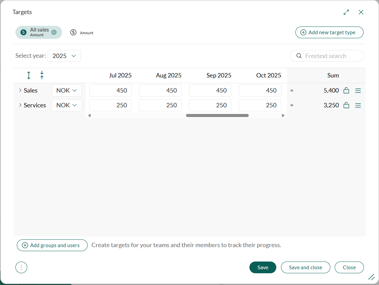Image resolution: width=379 pixels, height=285 pixels.
Task: Expand dialog to fullscreen
Action: coord(346,12)
